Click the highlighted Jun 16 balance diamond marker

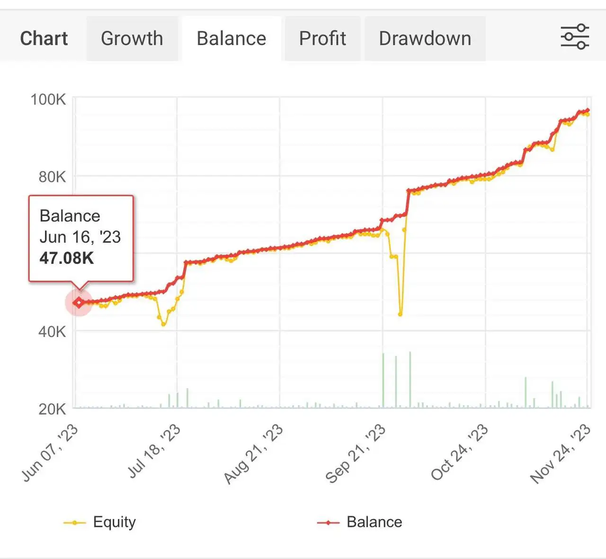(79, 303)
